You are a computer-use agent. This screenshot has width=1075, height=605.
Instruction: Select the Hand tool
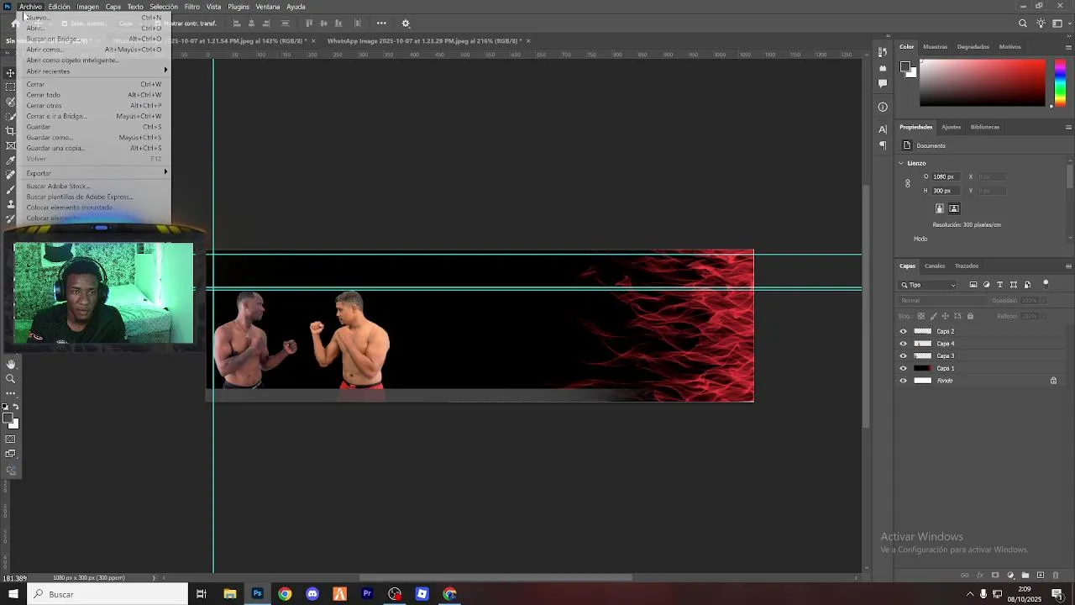pos(11,364)
